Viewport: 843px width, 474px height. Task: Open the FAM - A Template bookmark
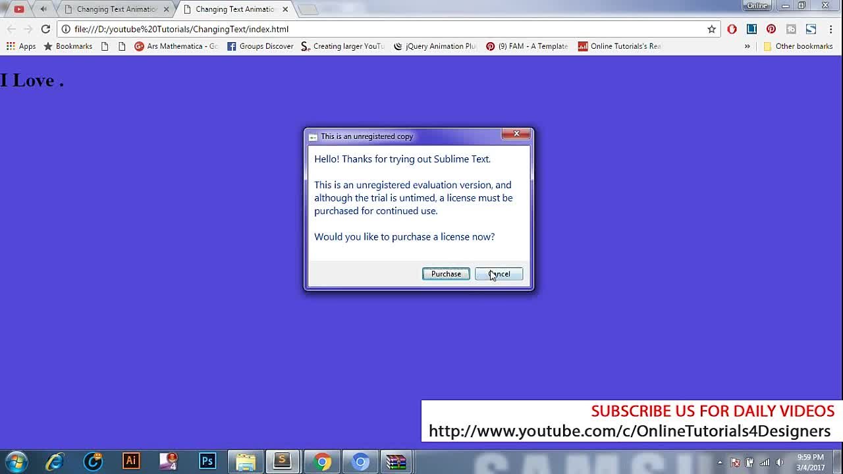527,46
